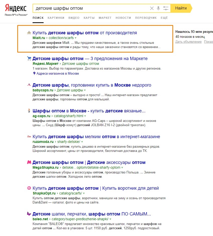Expand the baleo.net result dropdown arrow
Image resolution: width=213 pixels, height=236 pixels.
click(110, 219)
